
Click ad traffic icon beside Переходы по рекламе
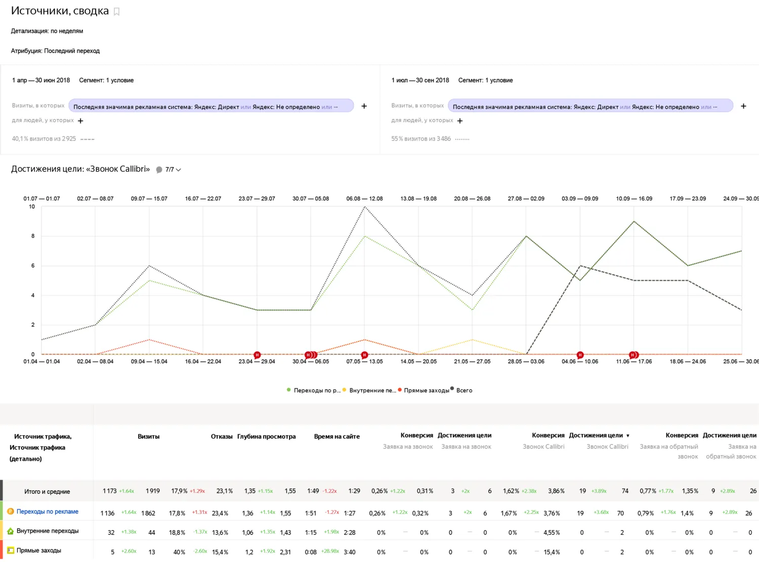[11, 511]
